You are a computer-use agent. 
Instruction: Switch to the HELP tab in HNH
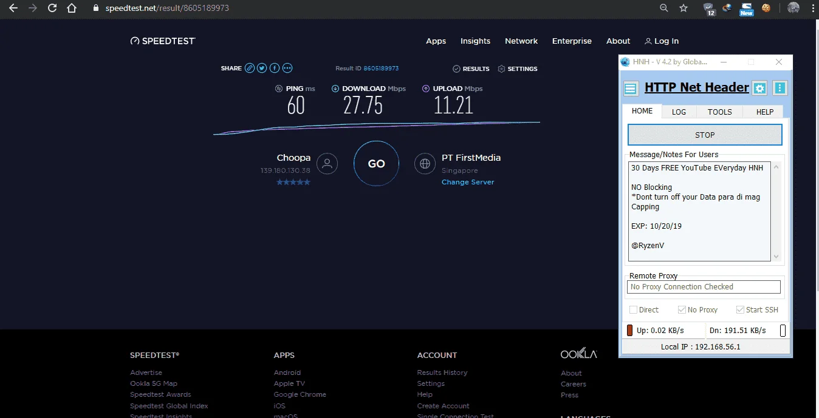pos(765,112)
